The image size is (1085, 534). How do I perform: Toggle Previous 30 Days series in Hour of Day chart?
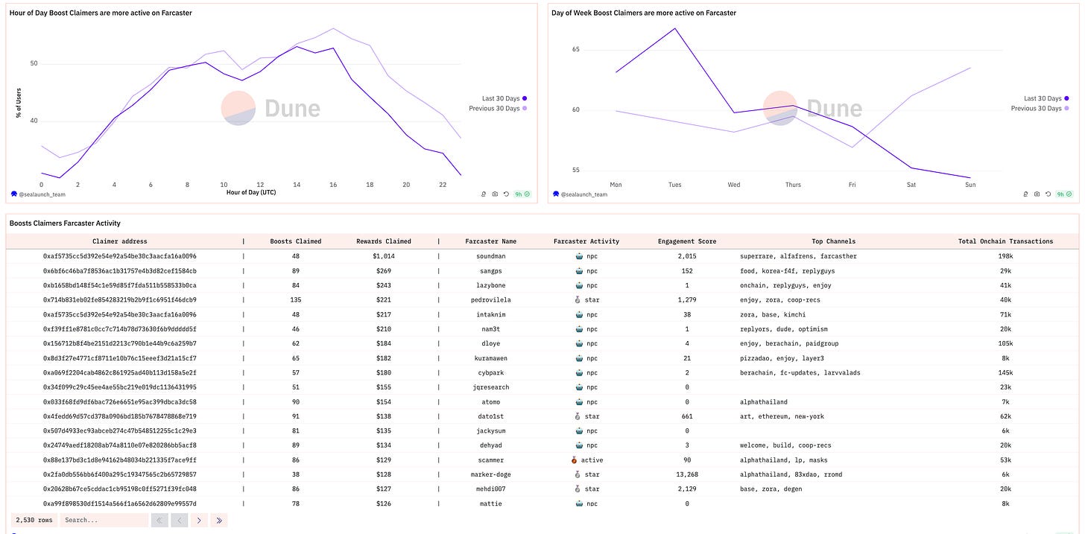[x=499, y=109]
